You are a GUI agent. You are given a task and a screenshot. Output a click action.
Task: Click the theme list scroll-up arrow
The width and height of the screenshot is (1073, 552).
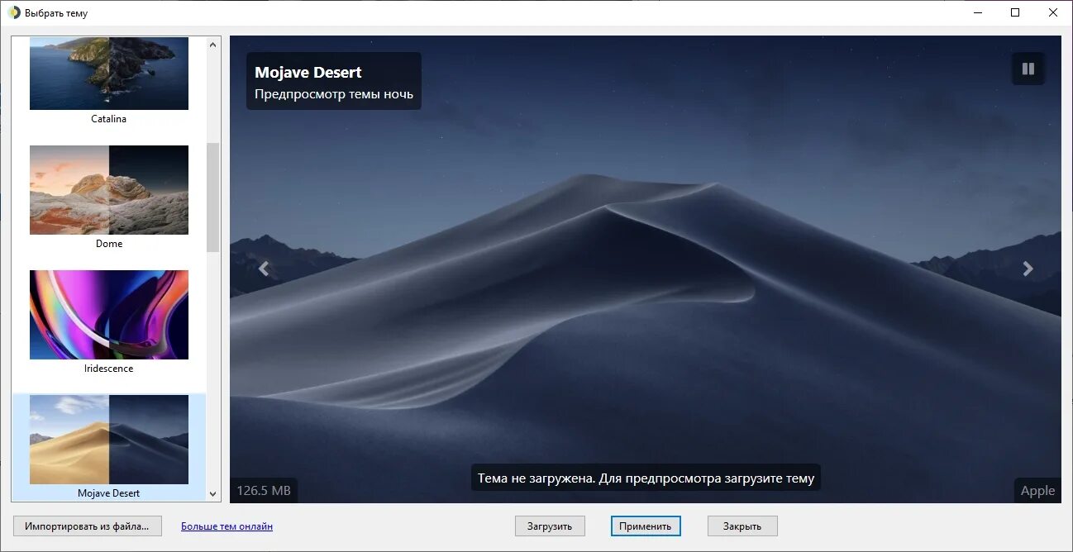213,45
